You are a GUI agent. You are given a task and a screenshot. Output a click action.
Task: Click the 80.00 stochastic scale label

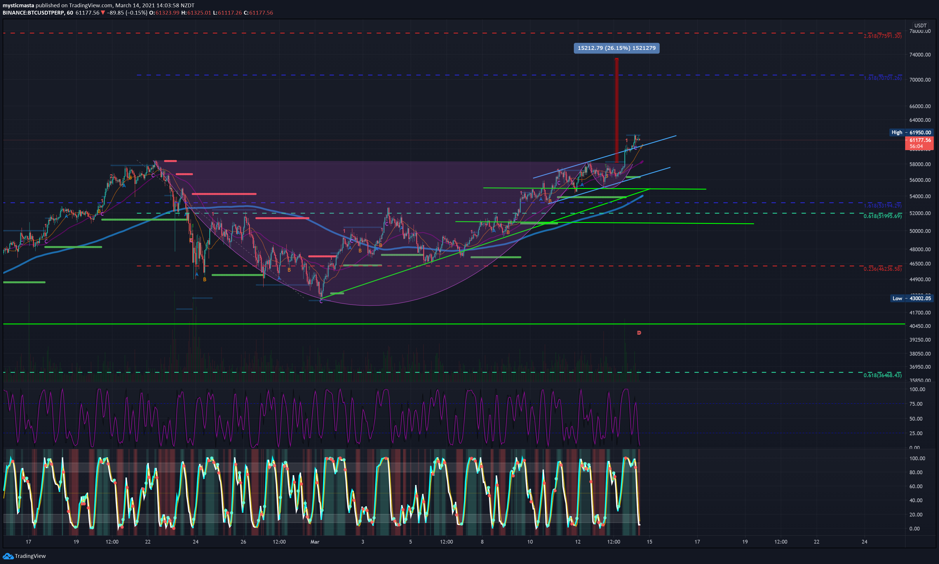coord(916,472)
